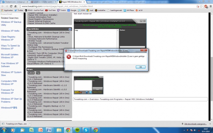Open Word from the taskbar
213x133 pixels.
click(49, 130)
